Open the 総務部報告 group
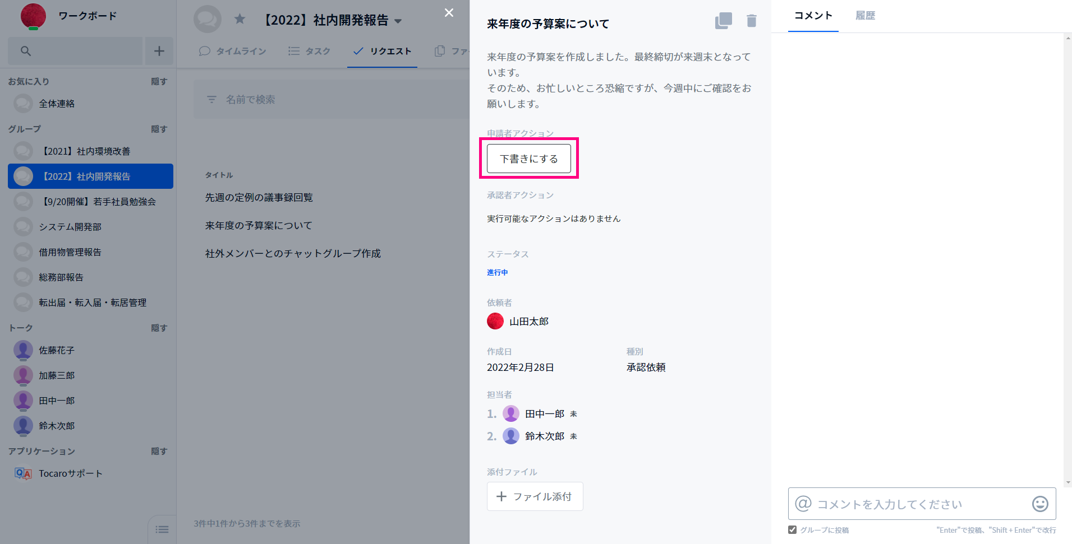 (x=90, y=277)
